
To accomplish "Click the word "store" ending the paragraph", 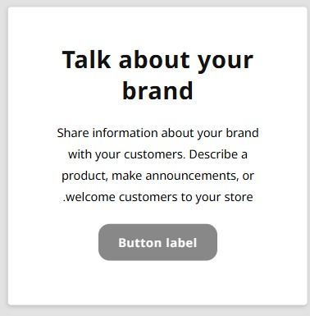I will click(239, 197).
